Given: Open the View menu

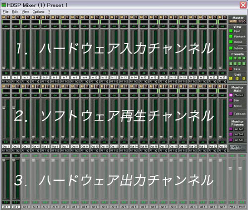Looking at the screenshot, I should click(25, 12).
